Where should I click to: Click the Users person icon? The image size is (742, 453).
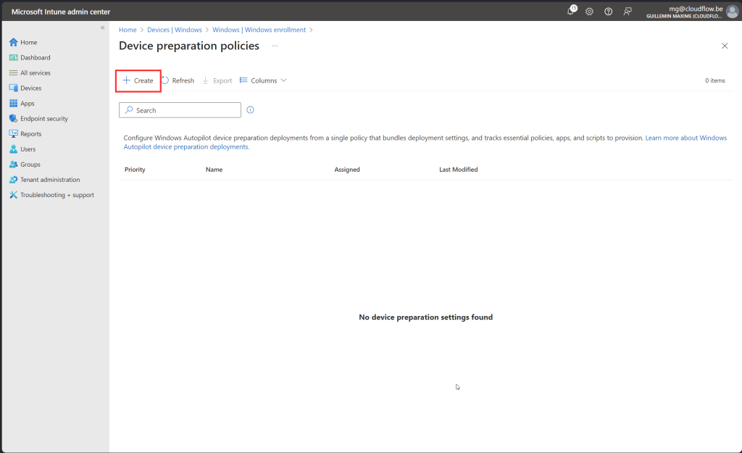pos(13,149)
